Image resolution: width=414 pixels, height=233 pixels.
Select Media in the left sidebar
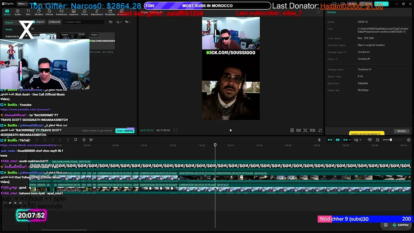point(9,29)
